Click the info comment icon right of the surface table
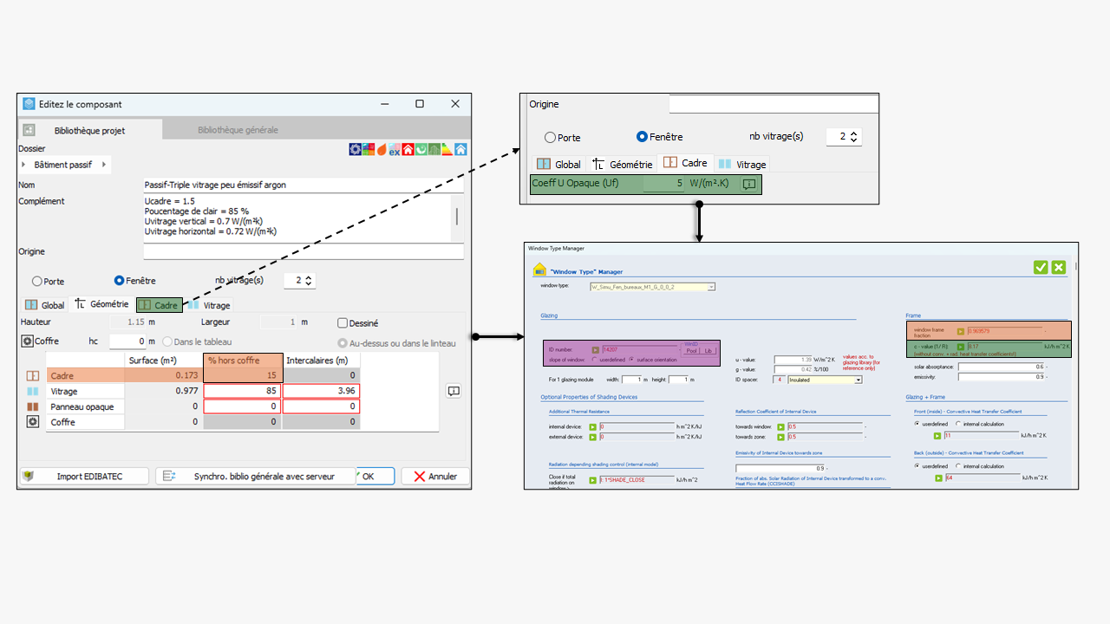1110x624 pixels. (x=454, y=392)
